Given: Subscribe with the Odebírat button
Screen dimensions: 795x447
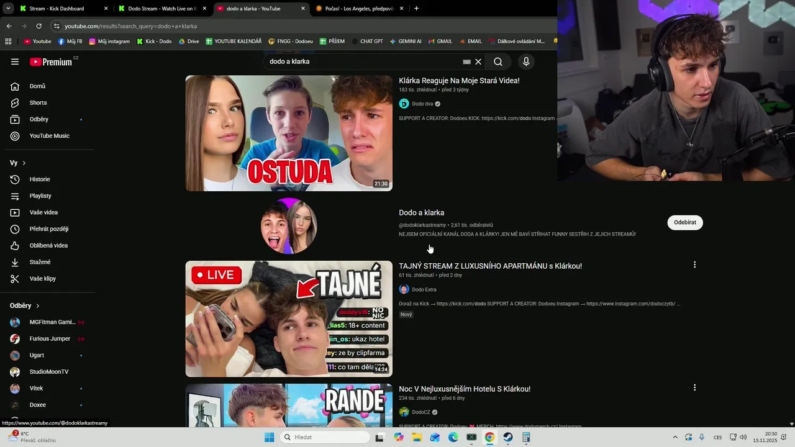Looking at the screenshot, I should pos(685,222).
